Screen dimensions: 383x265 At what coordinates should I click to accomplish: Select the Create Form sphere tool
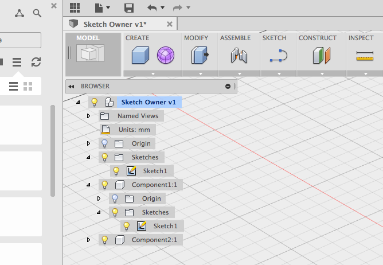coord(166,55)
